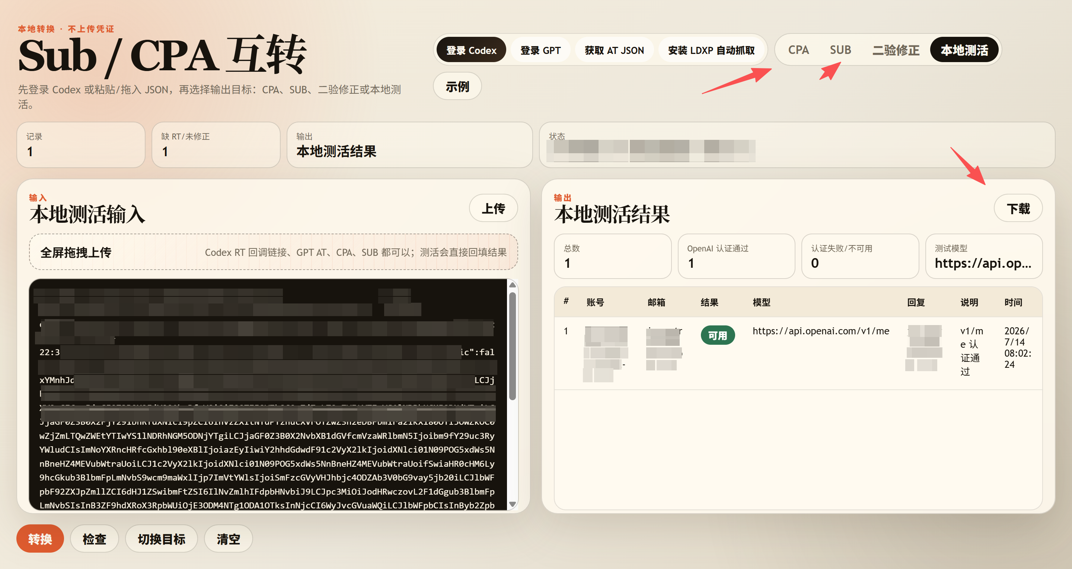Click the 检查 check button
This screenshot has width=1072, height=569.
[x=95, y=539]
